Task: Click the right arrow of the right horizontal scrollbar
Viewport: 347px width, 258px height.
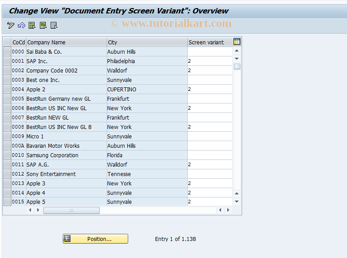Action: coord(228,210)
